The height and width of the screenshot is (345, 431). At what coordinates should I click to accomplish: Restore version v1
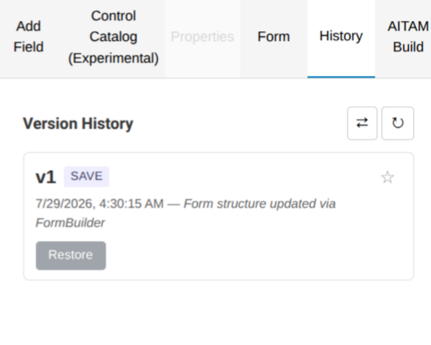coord(71,256)
